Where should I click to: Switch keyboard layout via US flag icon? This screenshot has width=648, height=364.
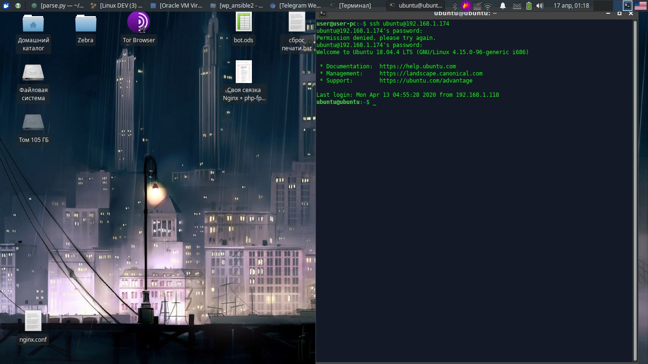(641, 6)
